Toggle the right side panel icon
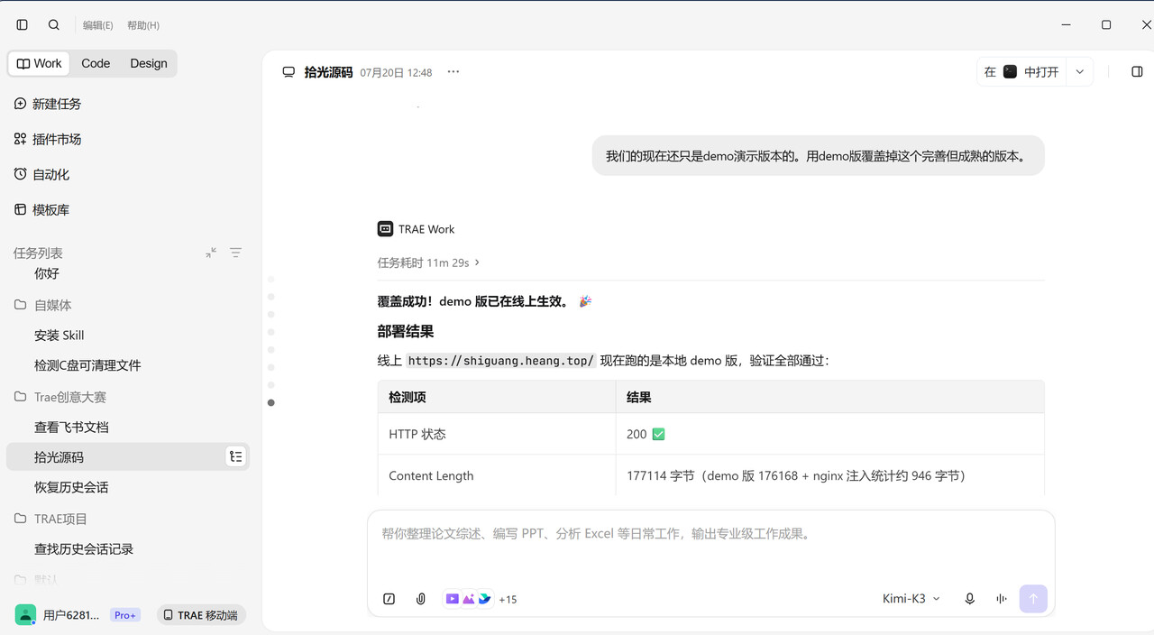This screenshot has height=635, width=1154. (x=1137, y=72)
